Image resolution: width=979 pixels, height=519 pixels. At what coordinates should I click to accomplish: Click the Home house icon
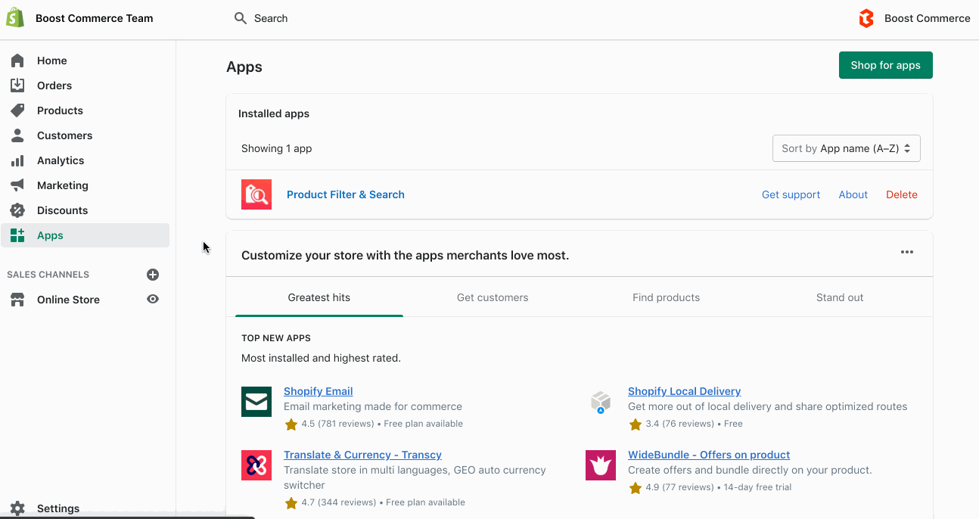[x=17, y=61]
